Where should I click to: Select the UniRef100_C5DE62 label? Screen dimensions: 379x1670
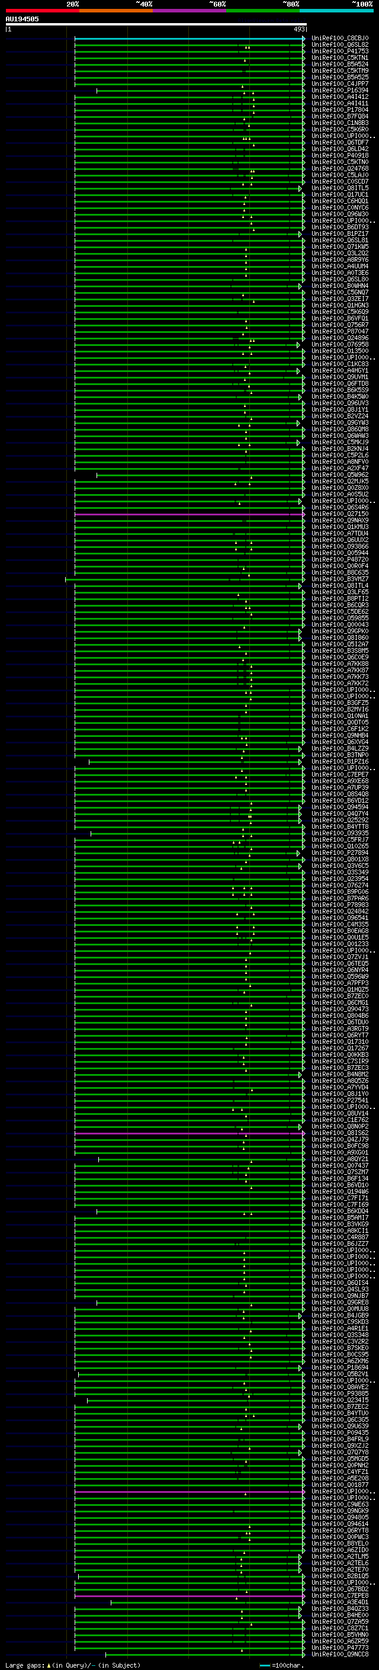point(340,611)
